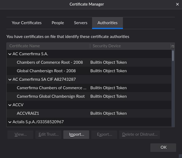Screen dimensions: 182x158
Task: Collapse the Actalis S.p.A./03358520967 group
Action: [10, 122]
